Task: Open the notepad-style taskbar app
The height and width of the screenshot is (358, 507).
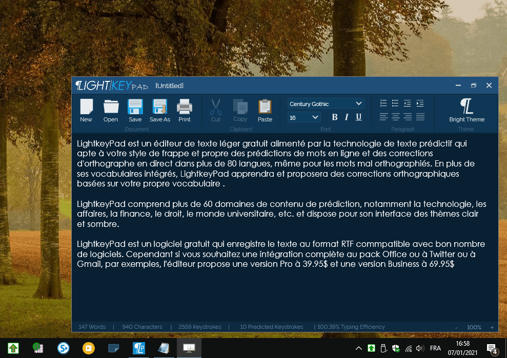Action: 164,348
